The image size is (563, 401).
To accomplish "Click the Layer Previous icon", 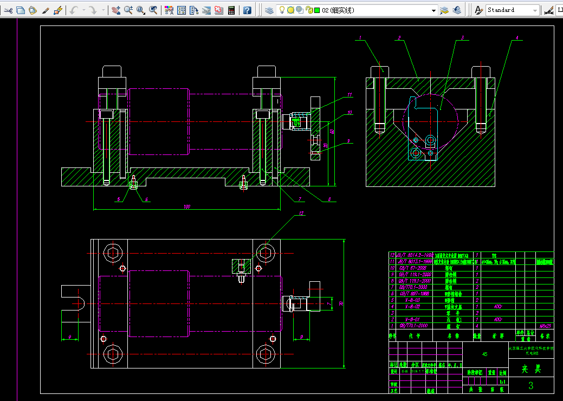I will click(457, 10).
